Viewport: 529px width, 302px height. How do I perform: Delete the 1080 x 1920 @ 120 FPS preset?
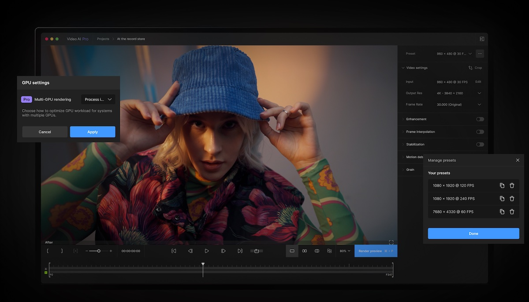click(512, 185)
